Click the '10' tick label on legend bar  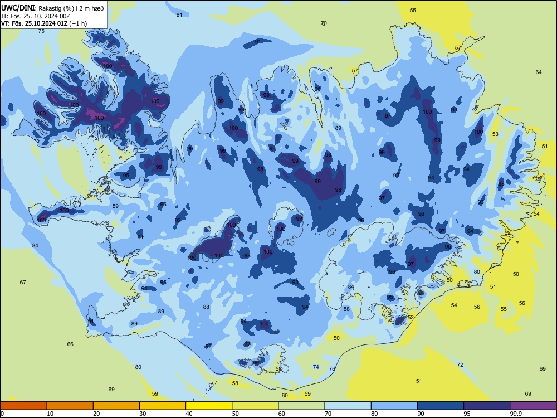(x=50, y=414)
